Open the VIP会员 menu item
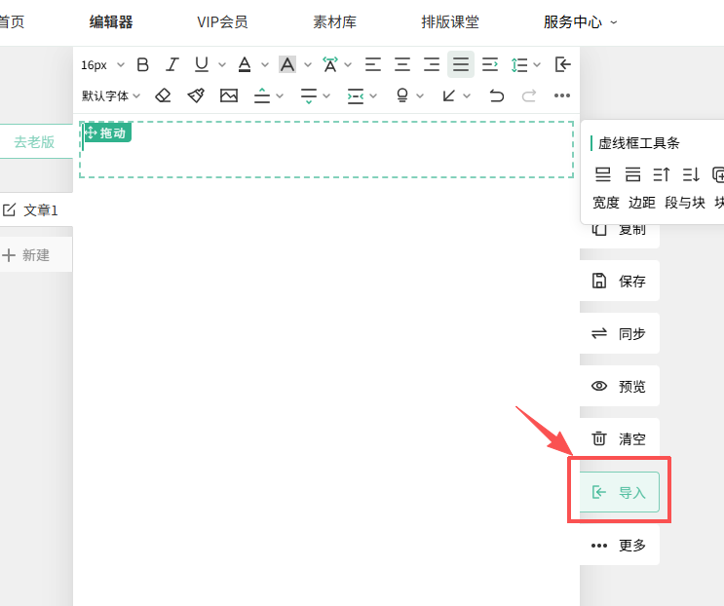724x606 pixels. point(222,21)
